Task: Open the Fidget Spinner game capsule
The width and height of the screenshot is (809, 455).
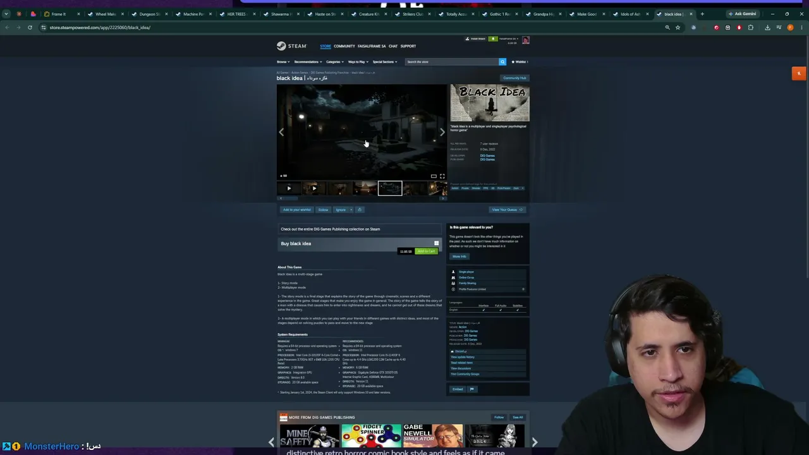Action: point(371,436)
